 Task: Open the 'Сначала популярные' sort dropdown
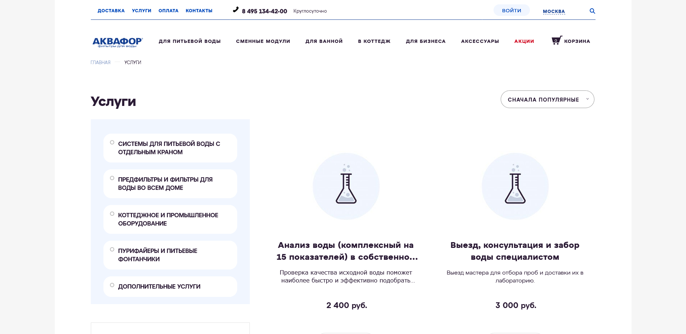pos(547,99)
